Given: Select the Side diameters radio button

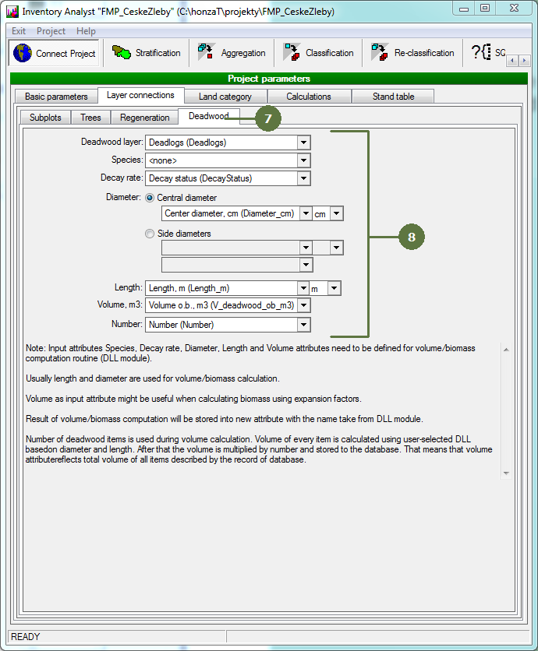Looking at the screenshot, I should (x=150, y=234).
